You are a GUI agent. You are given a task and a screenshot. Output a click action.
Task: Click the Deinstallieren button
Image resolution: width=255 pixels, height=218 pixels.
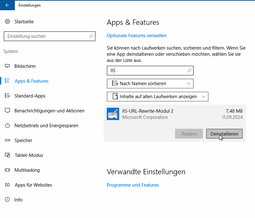[224, 134]
